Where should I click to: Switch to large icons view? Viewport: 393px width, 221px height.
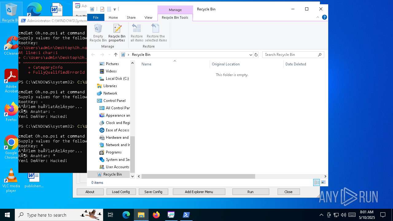tap(323, 183)
